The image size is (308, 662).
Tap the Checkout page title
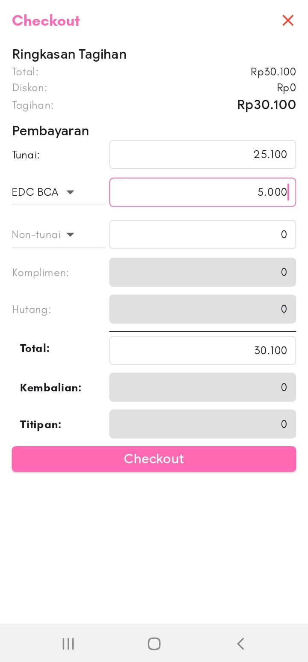(x=46, y=21)
